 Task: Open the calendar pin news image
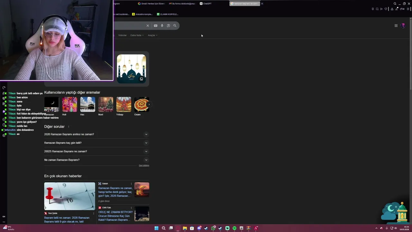[x=70, y=196]
